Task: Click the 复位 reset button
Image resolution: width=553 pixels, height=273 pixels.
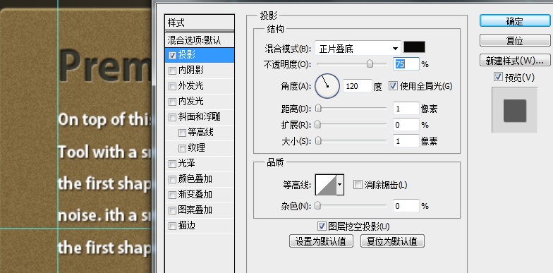Action: pyautogui.click(x=515, y=41)
